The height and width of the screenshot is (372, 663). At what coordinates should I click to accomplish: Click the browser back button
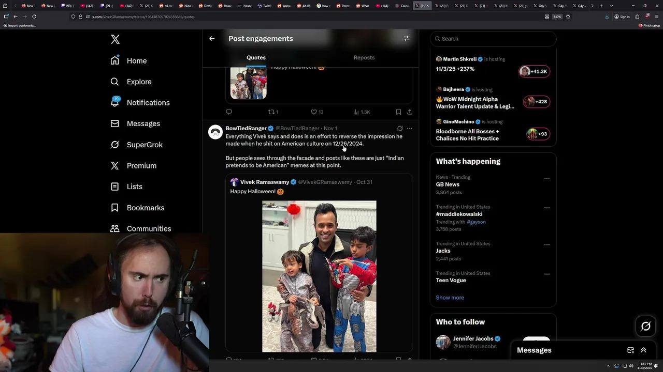coord(15,17)
